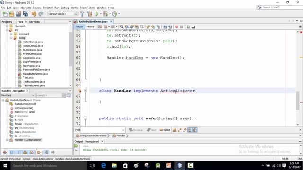Click the NetBeans cube taskbar icon

coord(179,165)
